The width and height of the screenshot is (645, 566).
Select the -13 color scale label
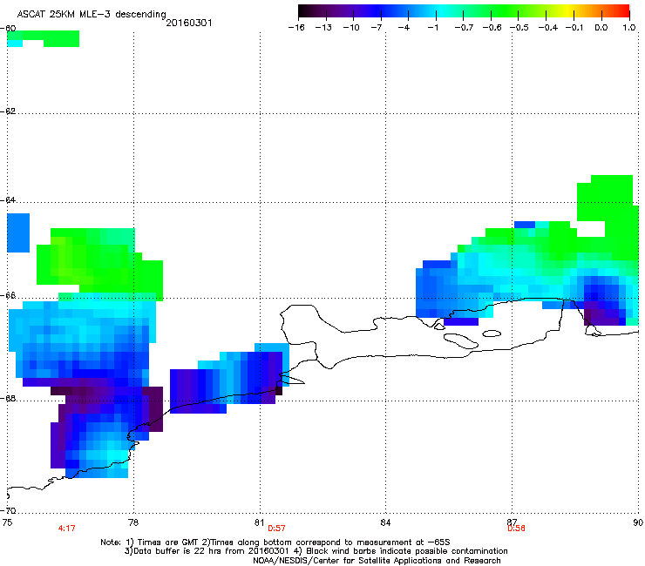[x=323, y=28]
